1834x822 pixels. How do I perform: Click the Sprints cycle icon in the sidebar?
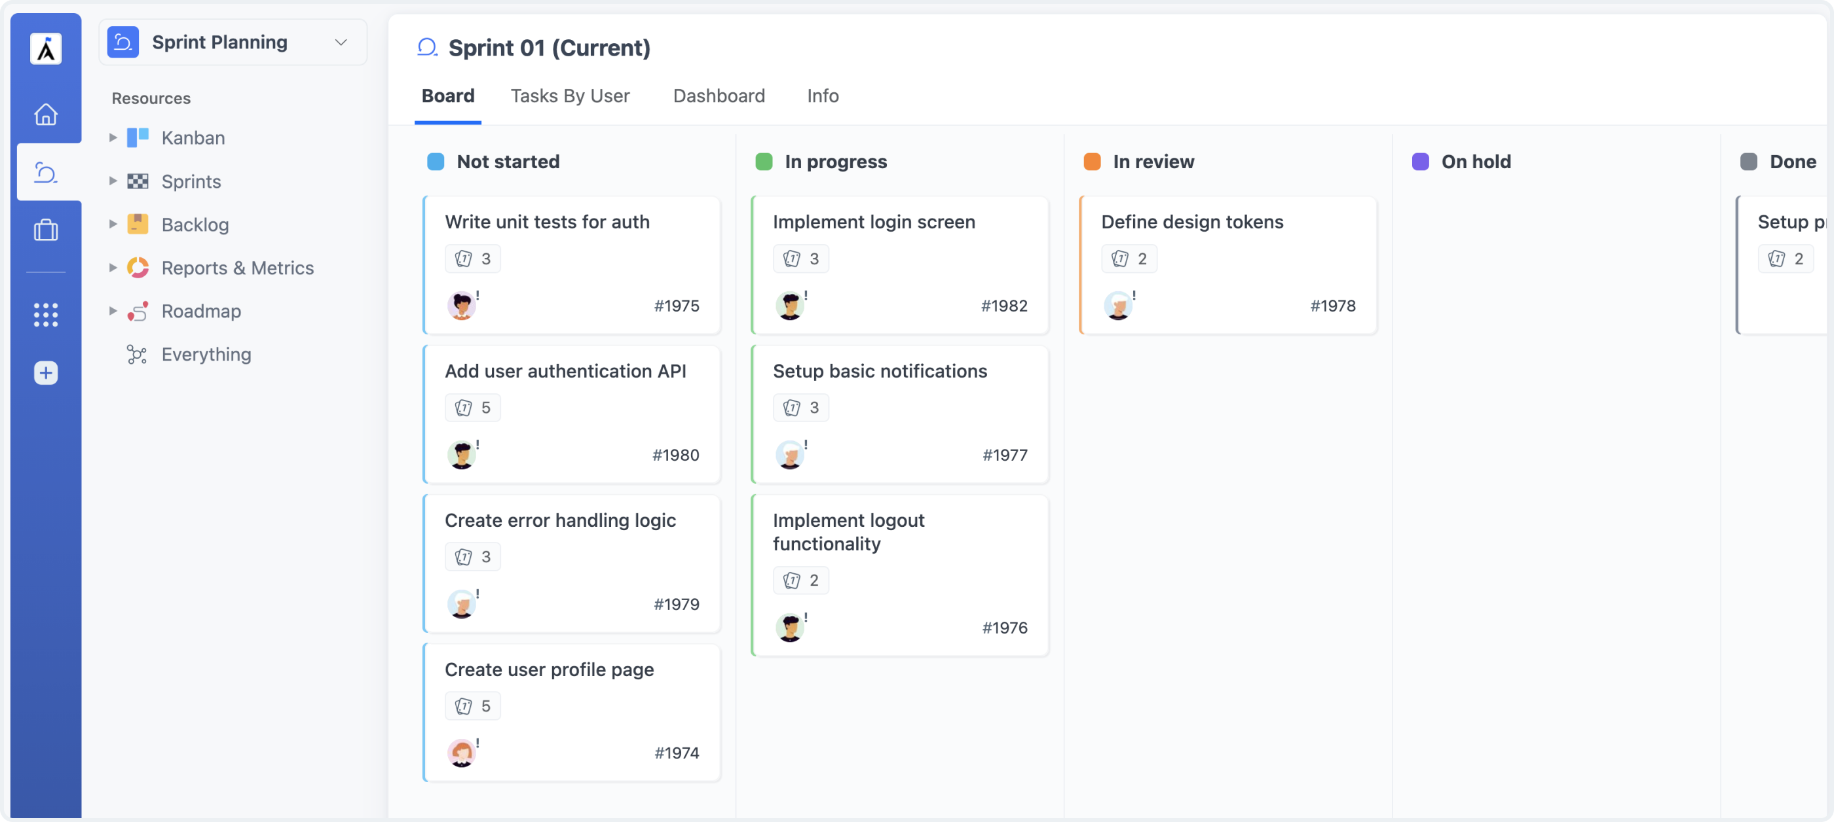tap(46, 171)
